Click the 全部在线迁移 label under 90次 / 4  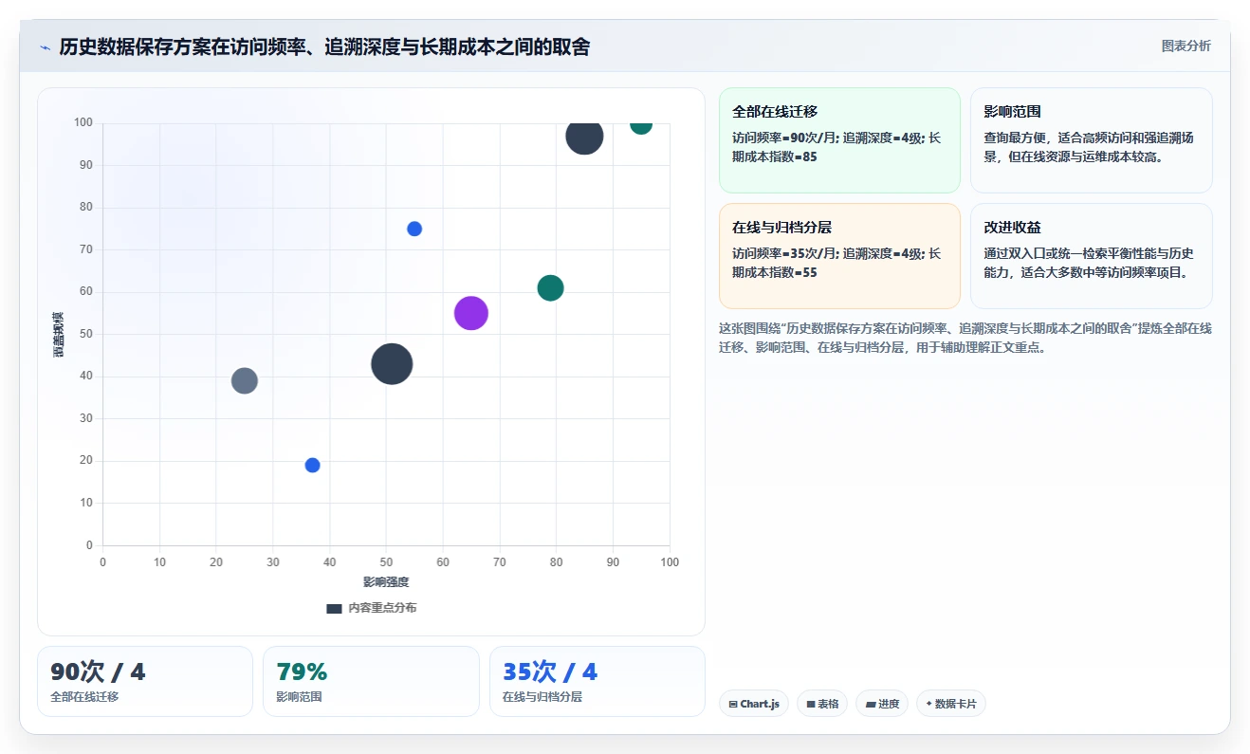(x=84, y=696)
